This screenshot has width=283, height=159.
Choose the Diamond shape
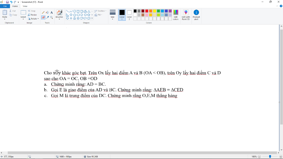pyautogui.click(x=71, y=15)
